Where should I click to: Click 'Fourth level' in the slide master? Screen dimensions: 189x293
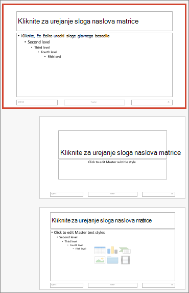click(x=49, y=52)
